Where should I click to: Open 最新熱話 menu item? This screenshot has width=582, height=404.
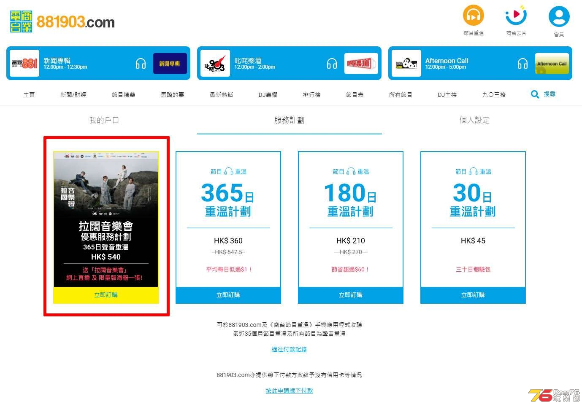[x=221, y=95]
